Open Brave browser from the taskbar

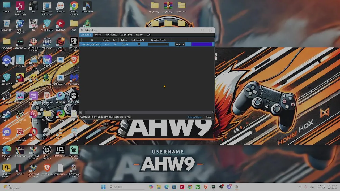click(206, 187)
